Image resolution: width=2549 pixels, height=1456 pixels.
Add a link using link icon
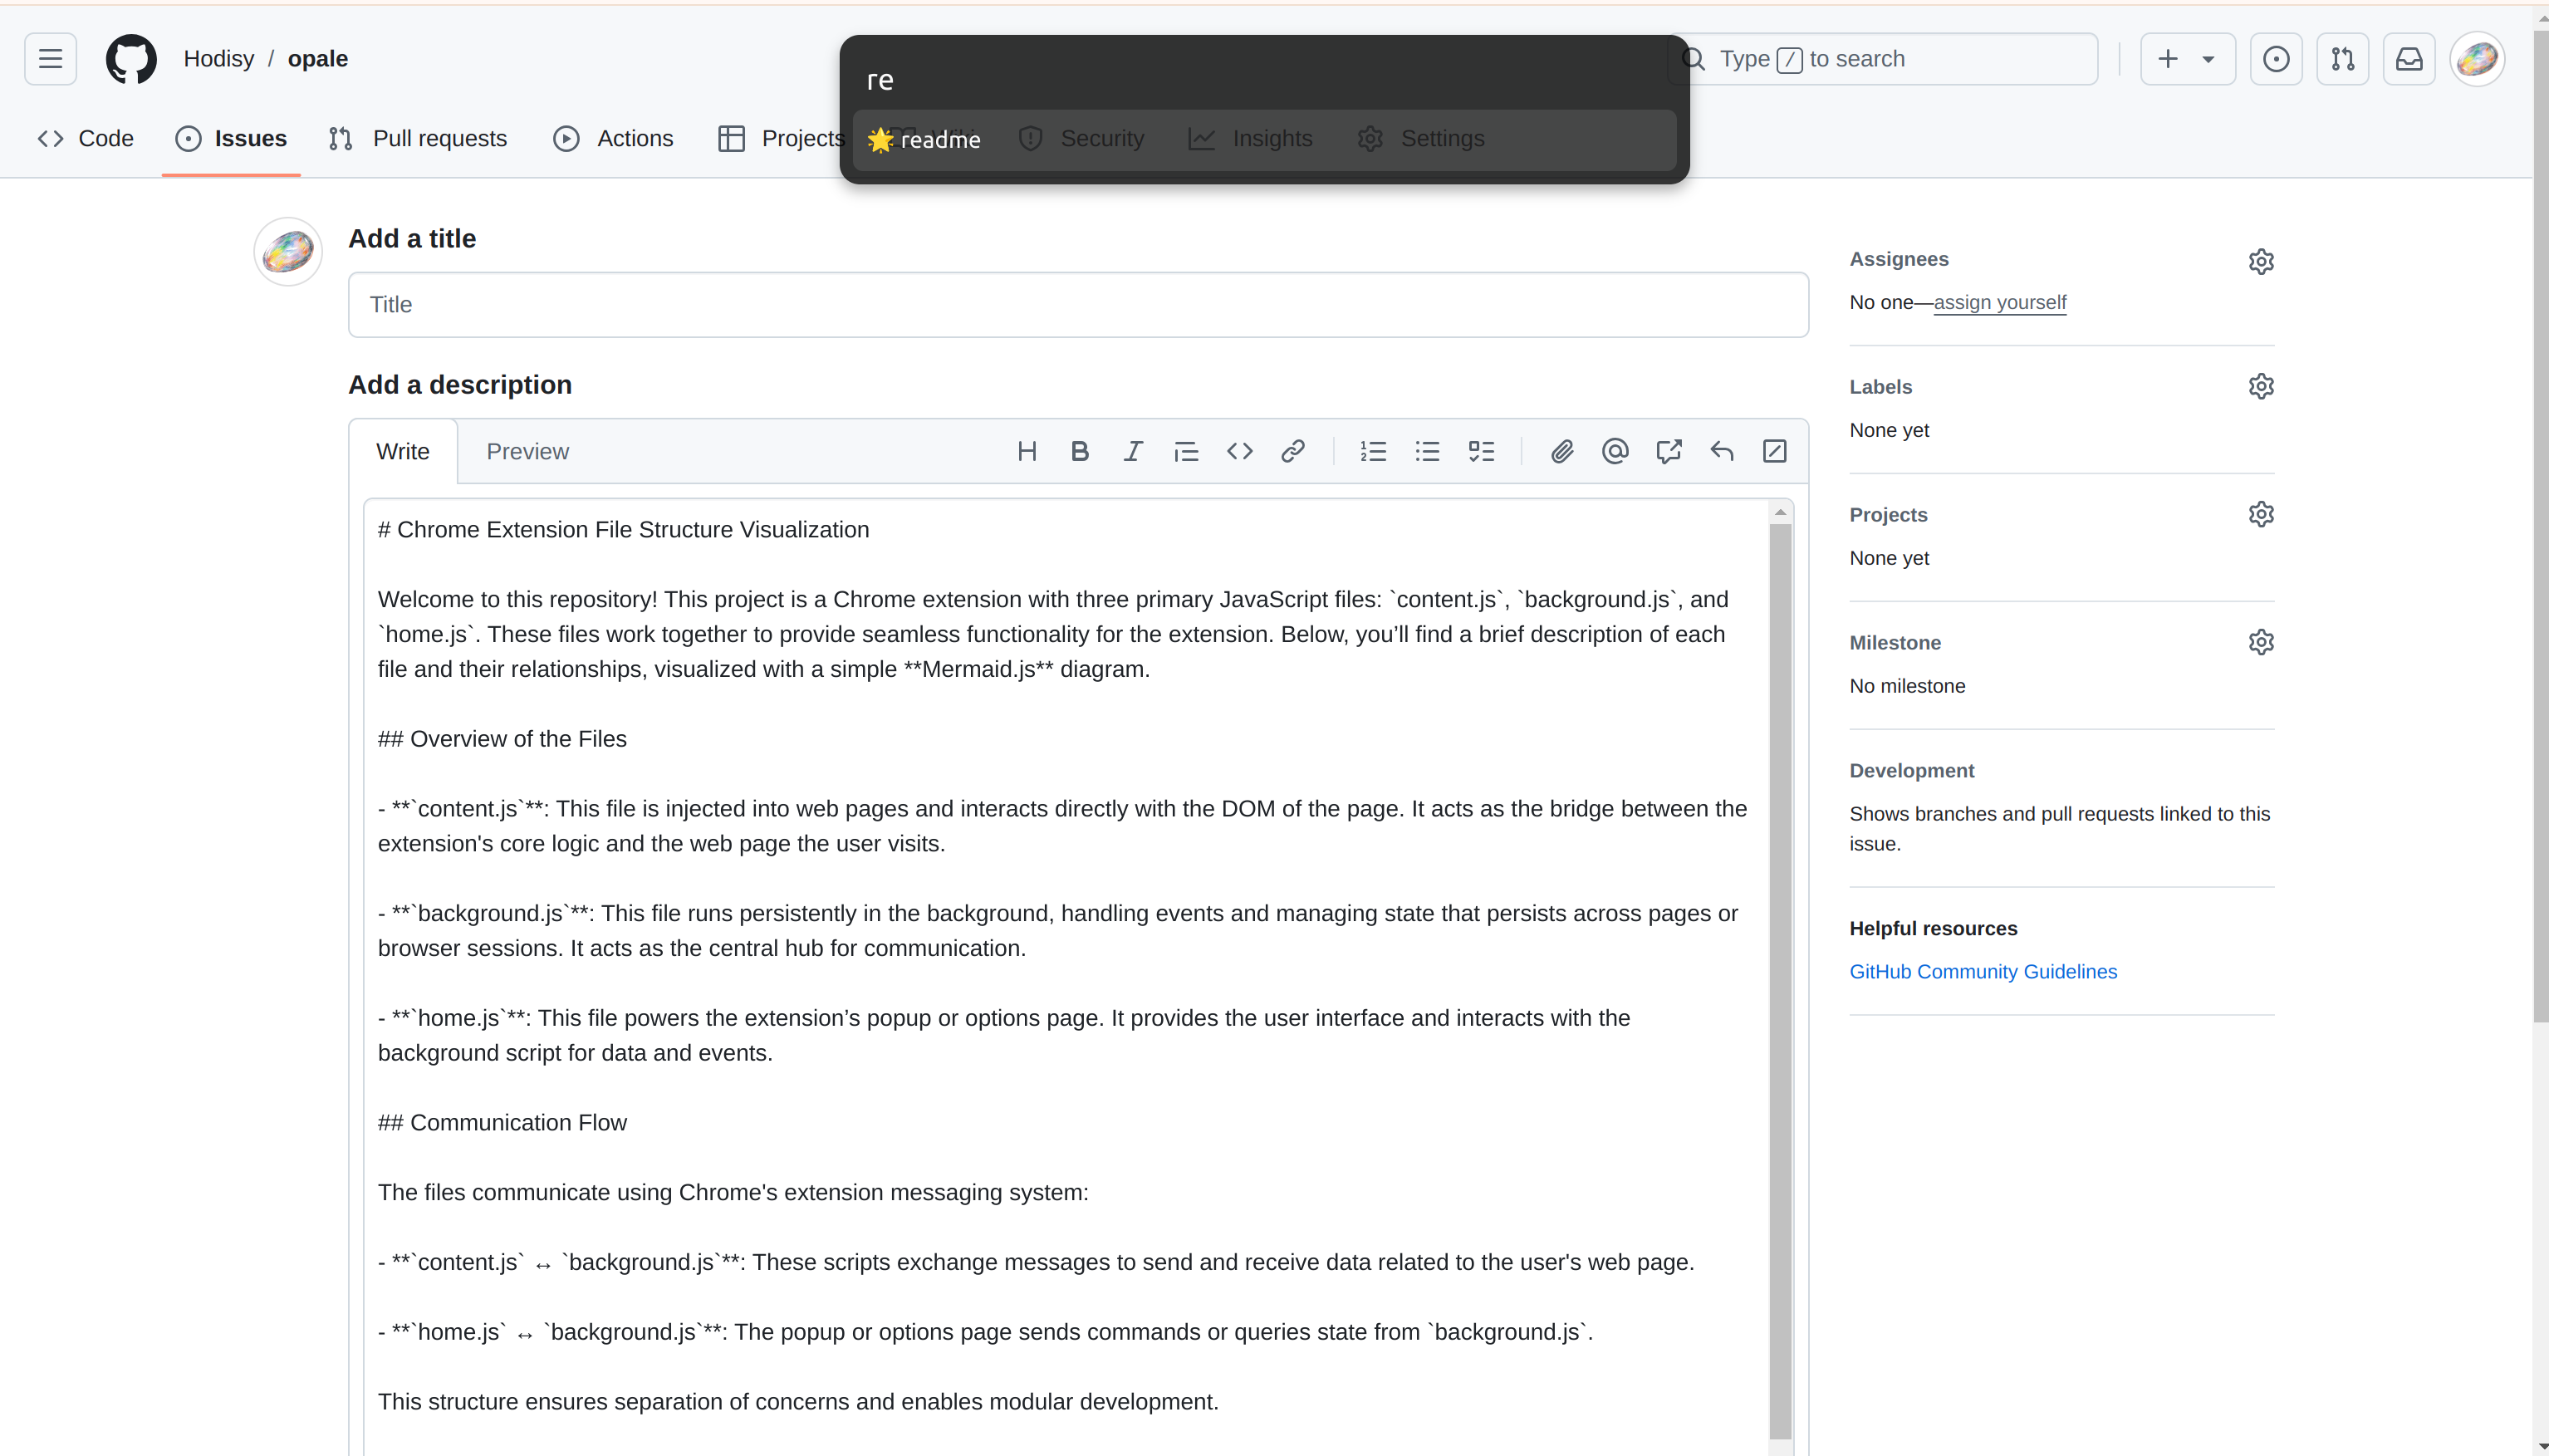(x=1292, y=451)
